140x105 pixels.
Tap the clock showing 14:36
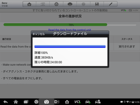tap(137, 102)
